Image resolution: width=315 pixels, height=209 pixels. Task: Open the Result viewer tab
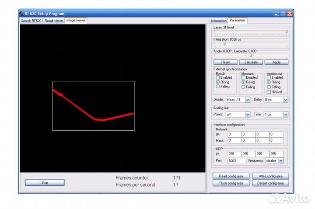[54, 21]
